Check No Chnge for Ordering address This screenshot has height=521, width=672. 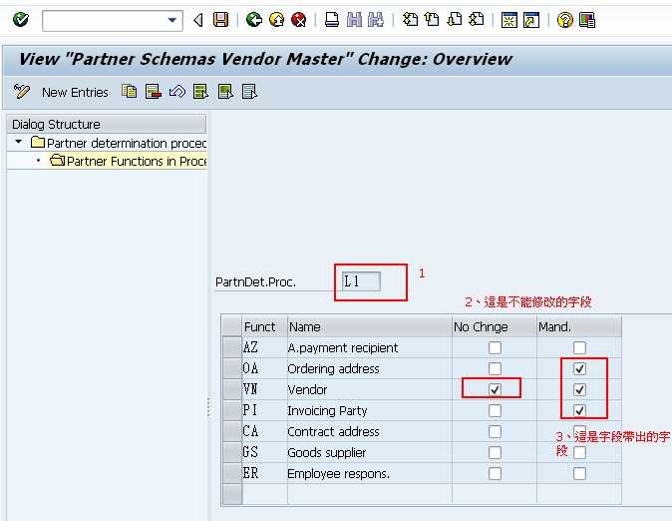(495, 368)
